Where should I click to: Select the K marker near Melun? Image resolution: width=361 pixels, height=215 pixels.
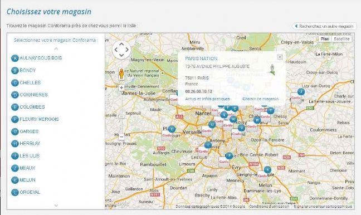(267, 170)
